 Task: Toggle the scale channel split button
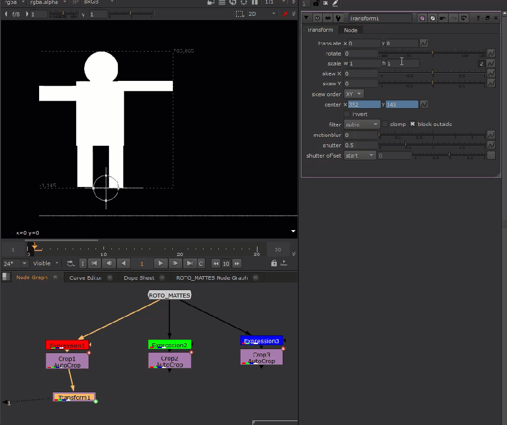pos(481,63)
